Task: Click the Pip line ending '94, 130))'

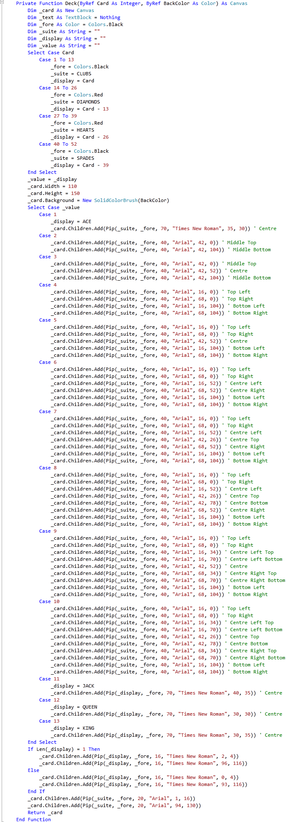Action: click(114, 805)
